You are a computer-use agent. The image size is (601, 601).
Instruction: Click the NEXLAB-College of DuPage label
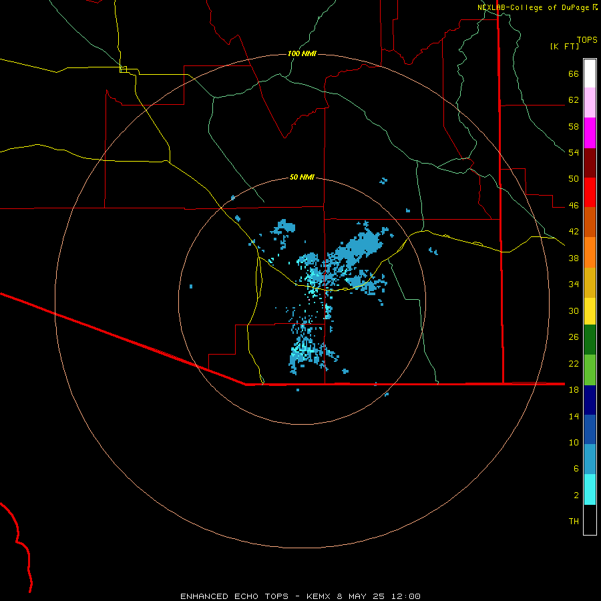533,7
